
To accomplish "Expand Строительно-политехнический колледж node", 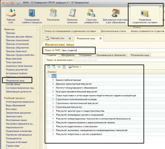I will 53,99.
